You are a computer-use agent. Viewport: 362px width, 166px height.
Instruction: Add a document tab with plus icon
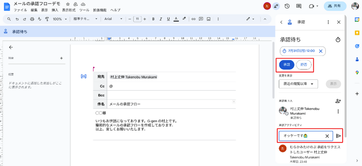[62, 58]
